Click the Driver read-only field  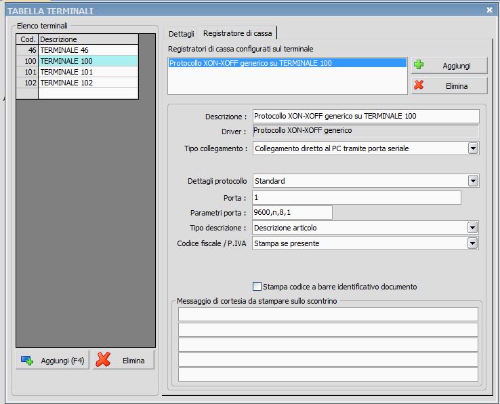(x=366, y=131)
